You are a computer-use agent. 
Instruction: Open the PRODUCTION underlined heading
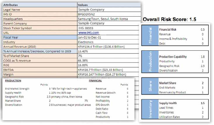click(x=13, y=81)
